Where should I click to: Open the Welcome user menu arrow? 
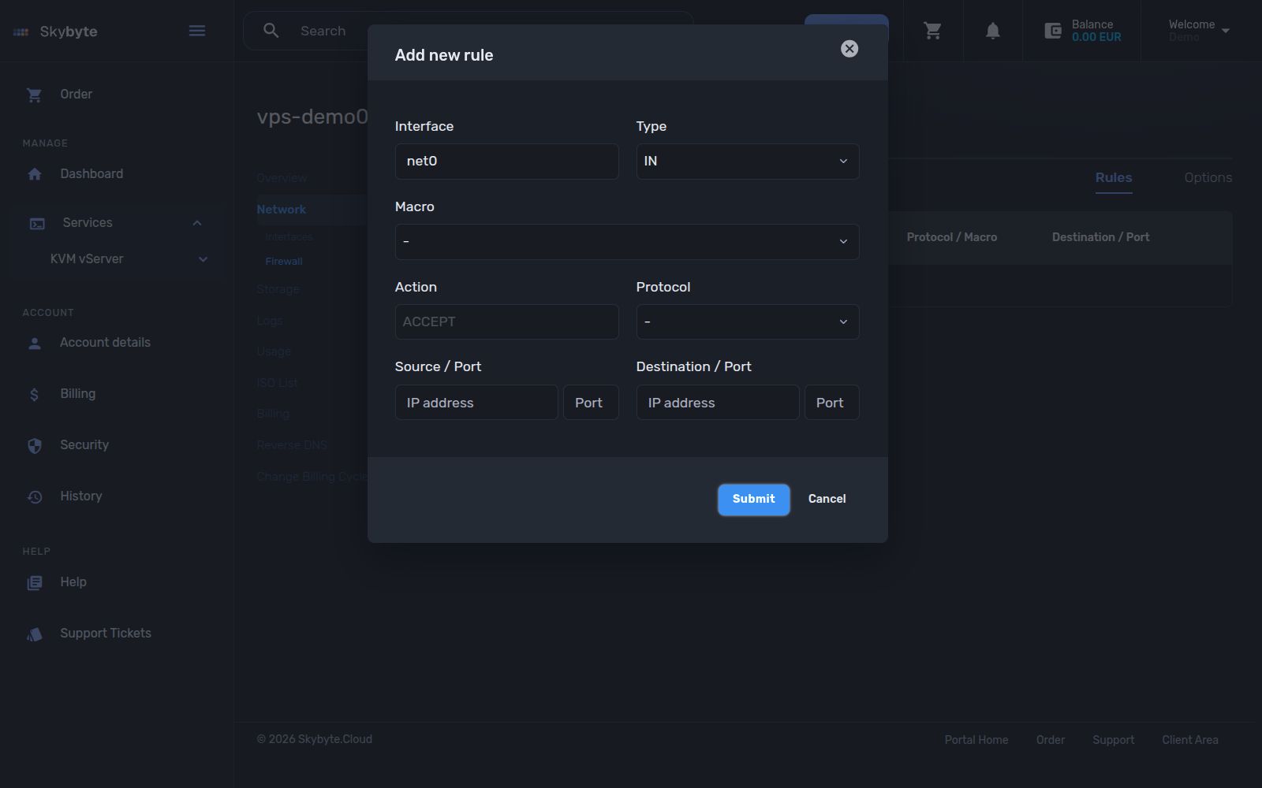pos(1226,31)
